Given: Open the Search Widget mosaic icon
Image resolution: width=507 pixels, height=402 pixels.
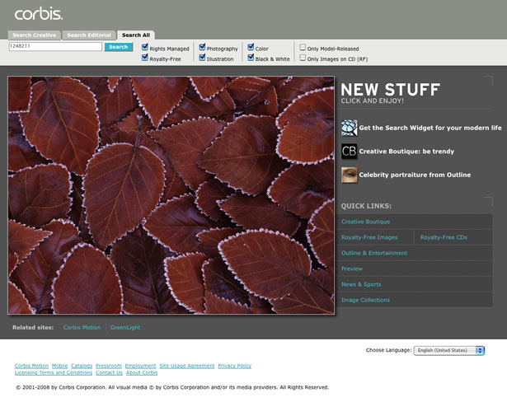Looking at the screenshot, I should tap(350, 128).
